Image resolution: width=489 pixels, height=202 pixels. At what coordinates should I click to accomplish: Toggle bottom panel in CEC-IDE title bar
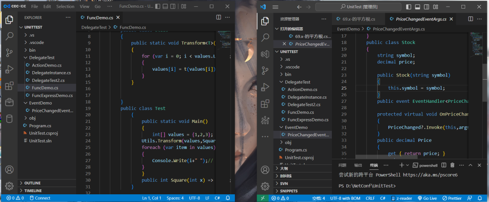coord(165,6)
